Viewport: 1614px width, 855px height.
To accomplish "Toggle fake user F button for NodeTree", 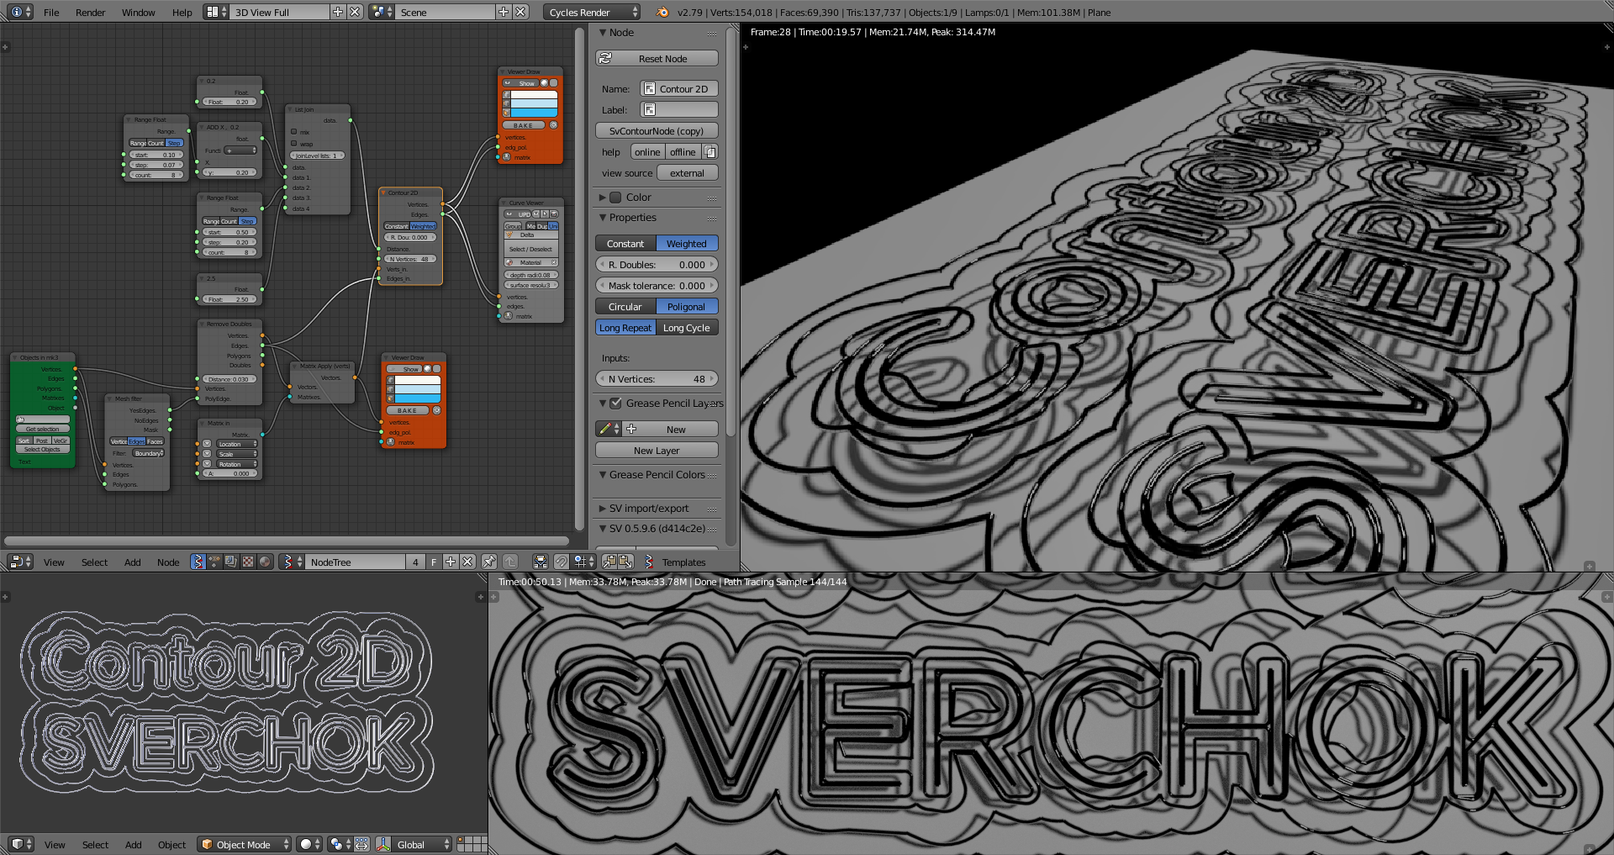I will (434, 562).
